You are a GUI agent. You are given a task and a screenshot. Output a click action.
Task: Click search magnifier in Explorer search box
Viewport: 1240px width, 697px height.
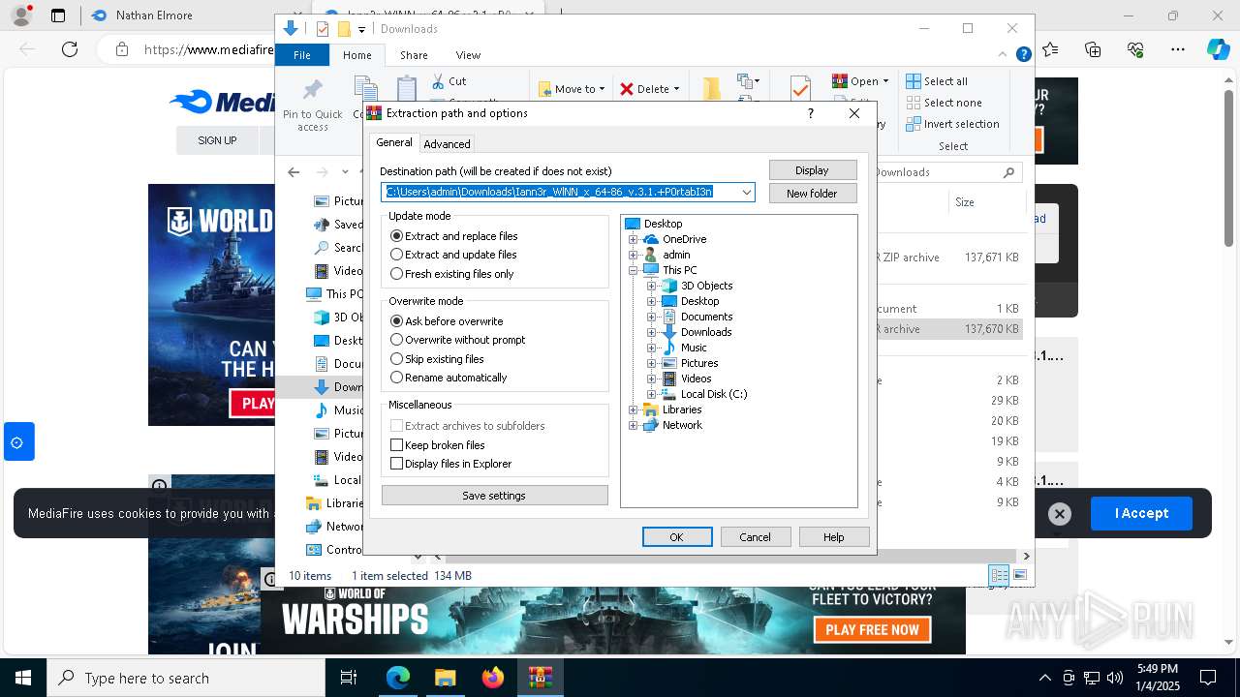click(1008, 172)
